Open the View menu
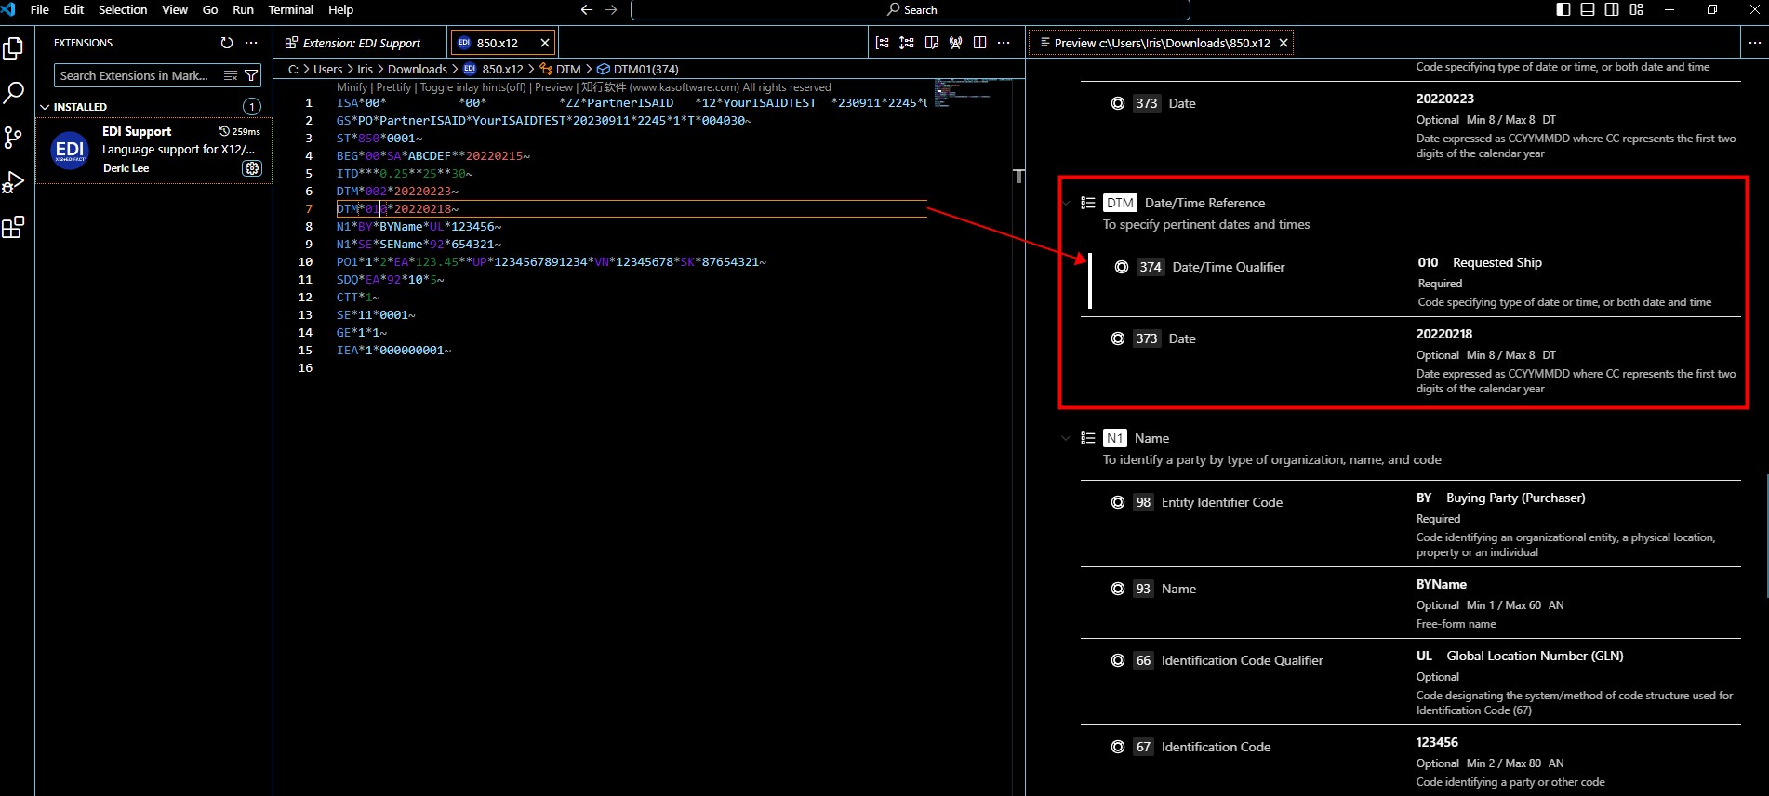Image resolution: width=1769 pixels, height=796 pixels. [175, 9]
